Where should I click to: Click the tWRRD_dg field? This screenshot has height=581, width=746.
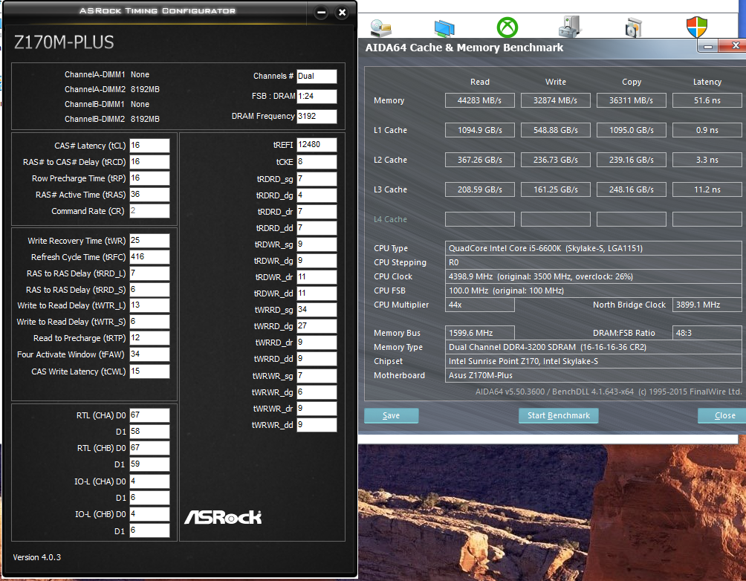pyautogui.click(x=317, y=326)
